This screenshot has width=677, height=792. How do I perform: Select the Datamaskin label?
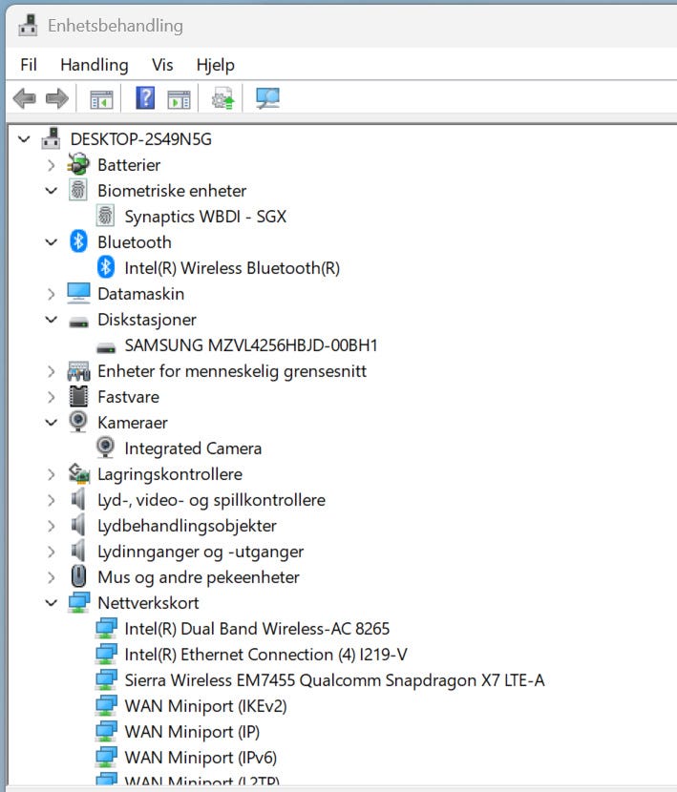pos(140,294)
